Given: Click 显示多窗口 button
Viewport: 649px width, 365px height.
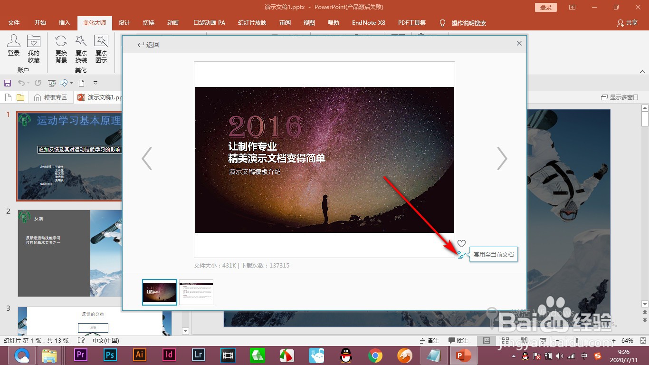Looking at the screenshot, I should pos(620,97).
